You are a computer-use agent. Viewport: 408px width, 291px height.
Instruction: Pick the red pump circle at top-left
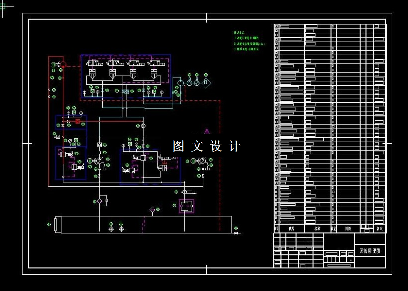point(63,64)
